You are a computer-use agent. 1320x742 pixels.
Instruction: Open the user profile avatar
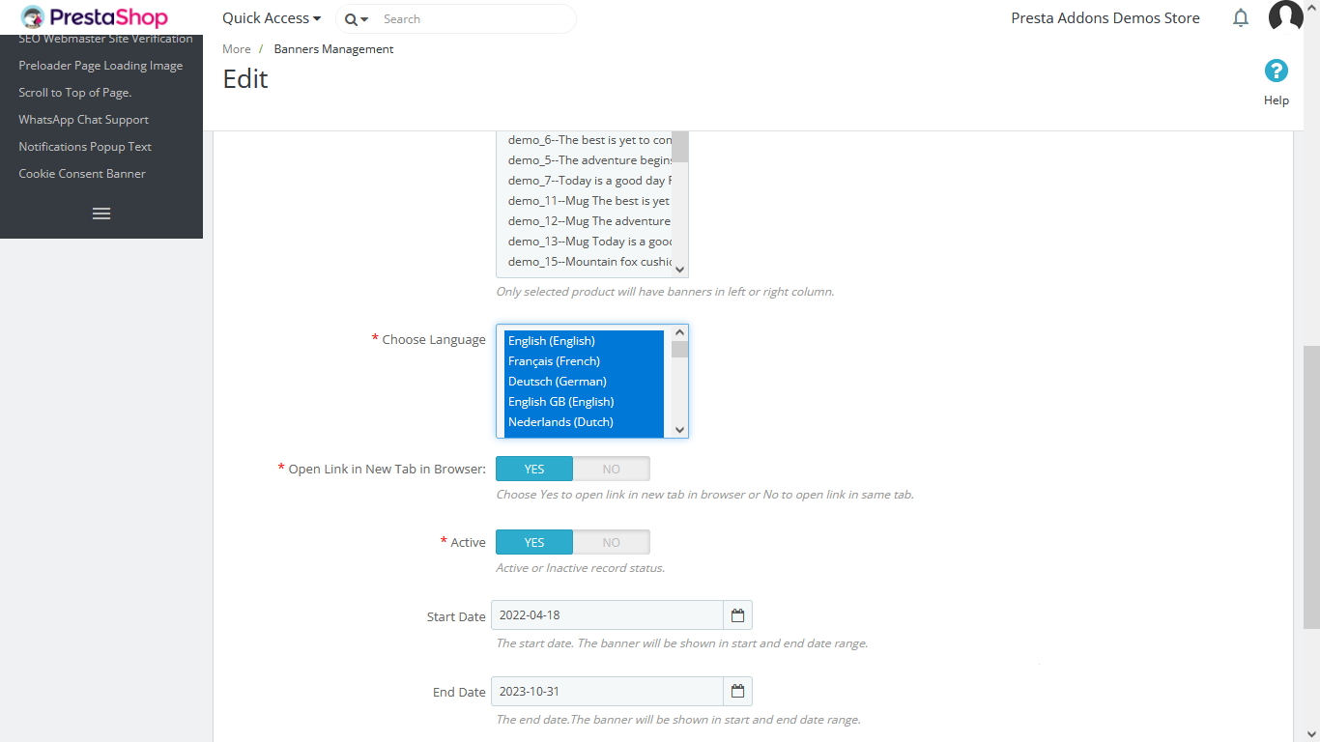(1286, 17)
